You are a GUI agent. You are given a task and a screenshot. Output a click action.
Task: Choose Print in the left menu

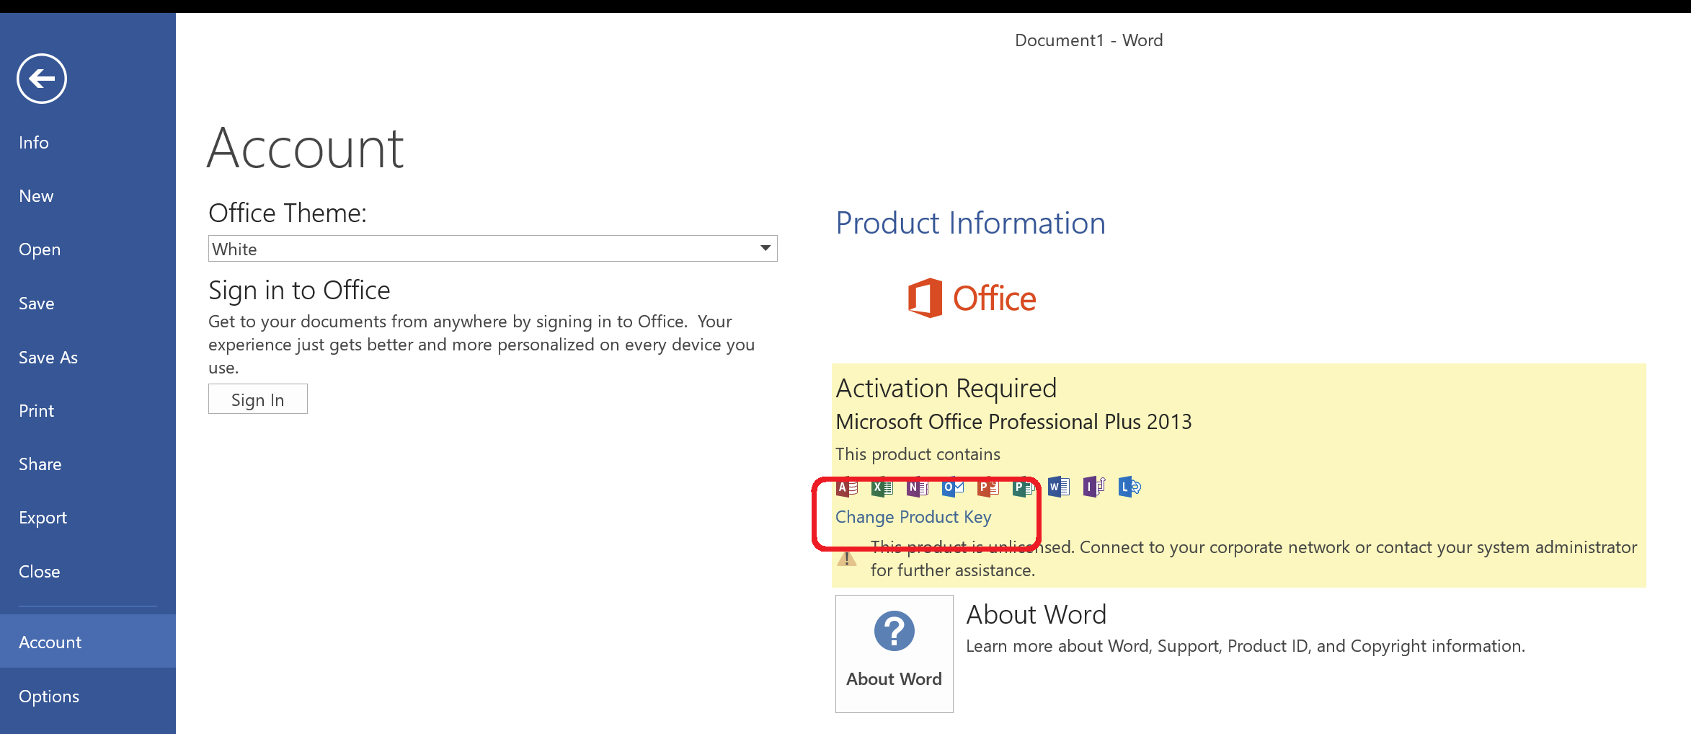pyautogui.click(x=37, y=411)
